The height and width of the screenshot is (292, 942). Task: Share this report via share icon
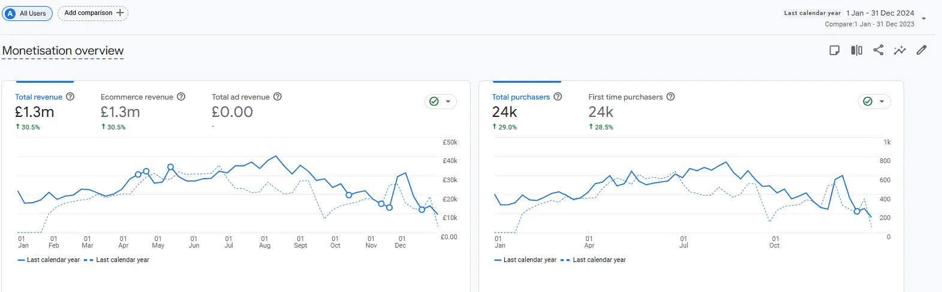pyautogui.click(x=878, y=50)
